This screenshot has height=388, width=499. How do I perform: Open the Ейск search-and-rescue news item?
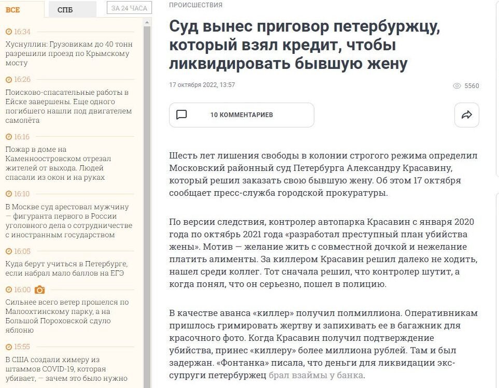click(68, 106)
